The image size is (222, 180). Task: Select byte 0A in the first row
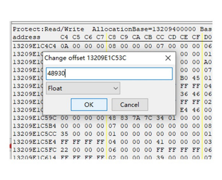pos(64,46)
